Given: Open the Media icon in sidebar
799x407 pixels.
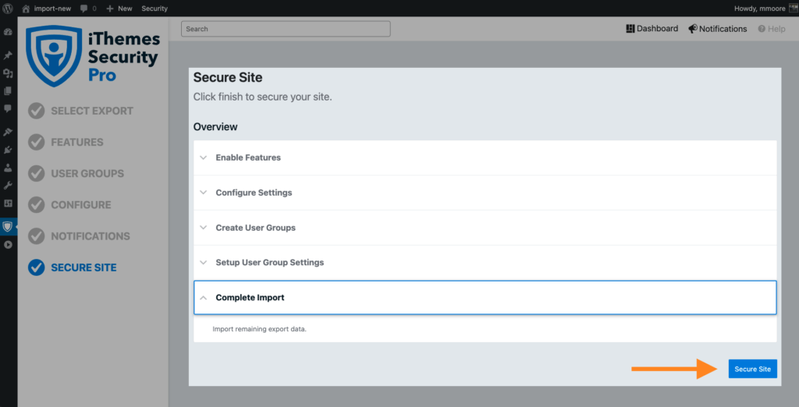Looking at the screenshot, I should (8, 73).
